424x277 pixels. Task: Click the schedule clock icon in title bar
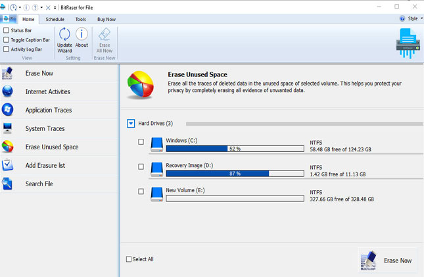[13, 8]
